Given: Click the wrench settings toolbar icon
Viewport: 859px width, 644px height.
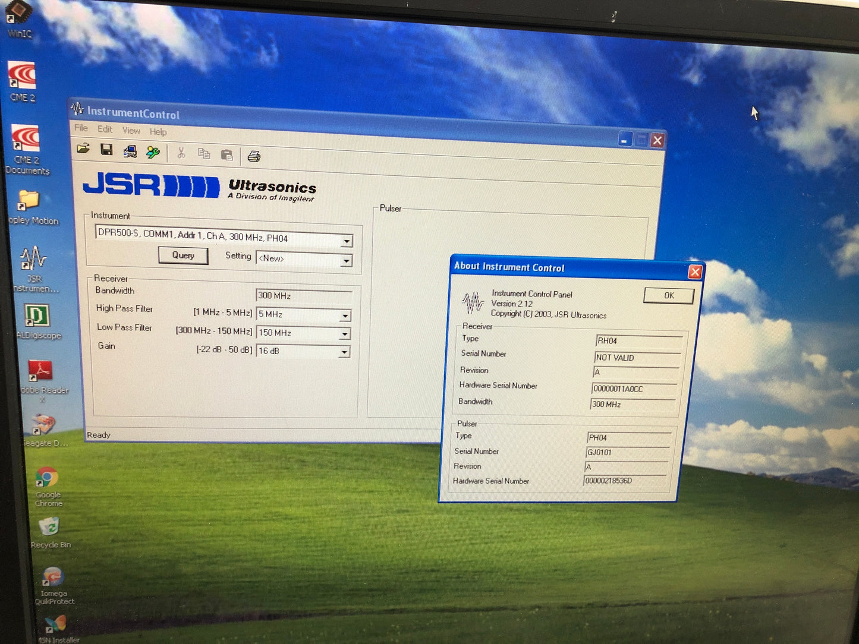Looking at the screenshot, I should (153, 152).
